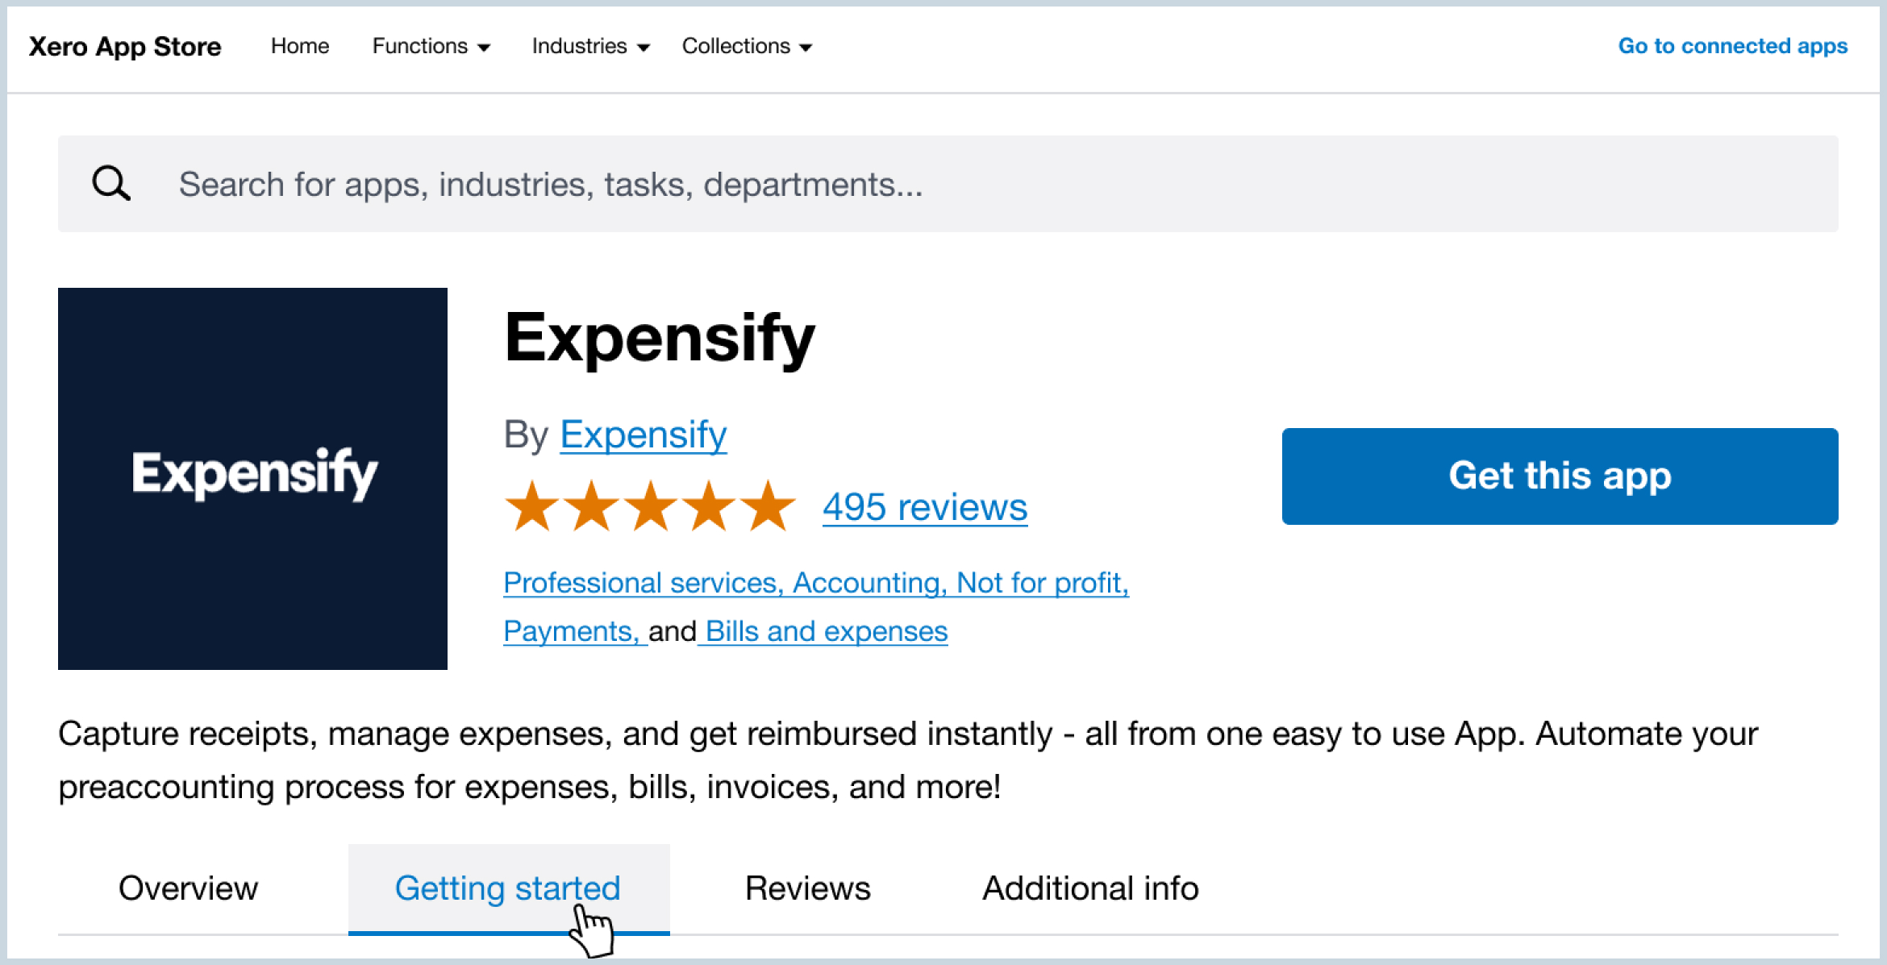Click the fifth orange rating star
1887x965 pixels.
click(767, 505)
